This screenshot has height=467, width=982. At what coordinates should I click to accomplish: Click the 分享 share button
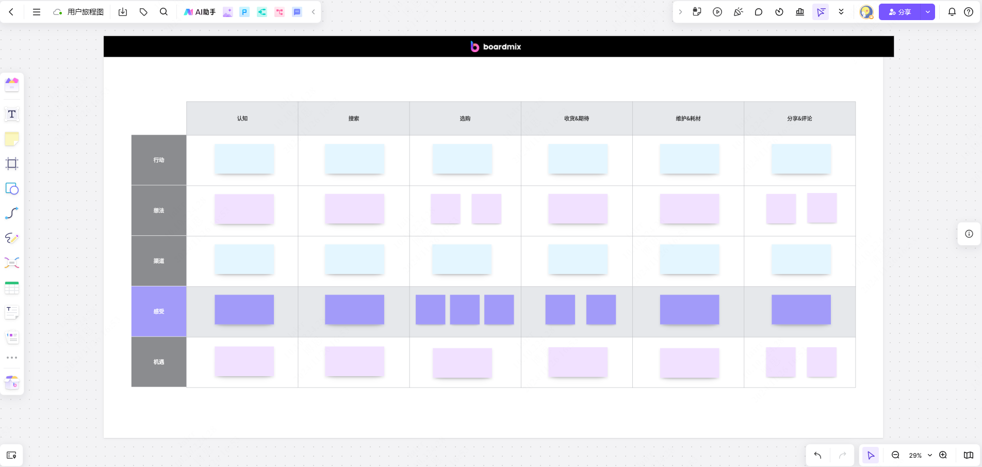pyautogui.click(x=900, y=12)
